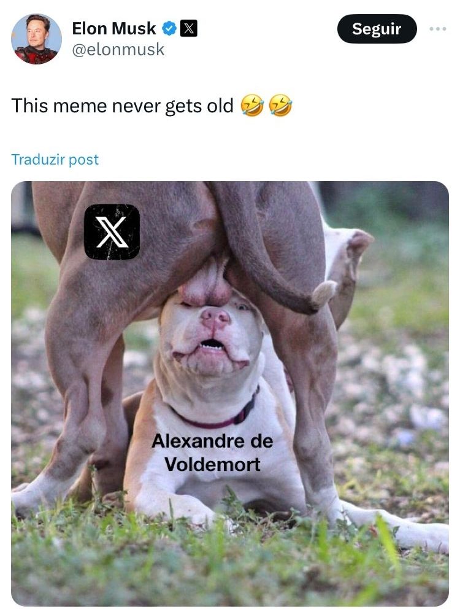This screenshot has height=614, width=460.
Task: Tap the Seguir follow button
Action: 377,29
